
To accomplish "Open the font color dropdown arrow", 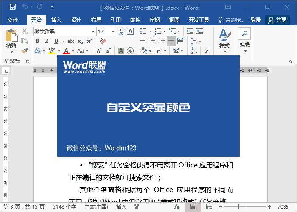I will (73, 51).
